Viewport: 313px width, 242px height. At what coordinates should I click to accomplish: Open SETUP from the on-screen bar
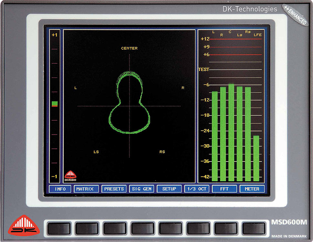click(169, 189)
